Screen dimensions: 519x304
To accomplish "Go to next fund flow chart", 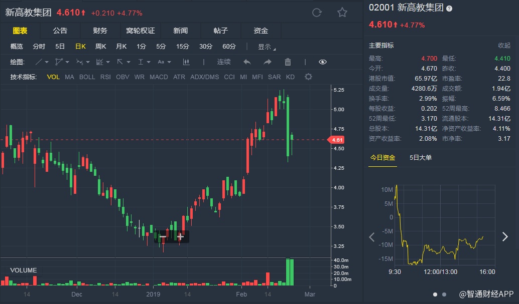I will (505, 236).
